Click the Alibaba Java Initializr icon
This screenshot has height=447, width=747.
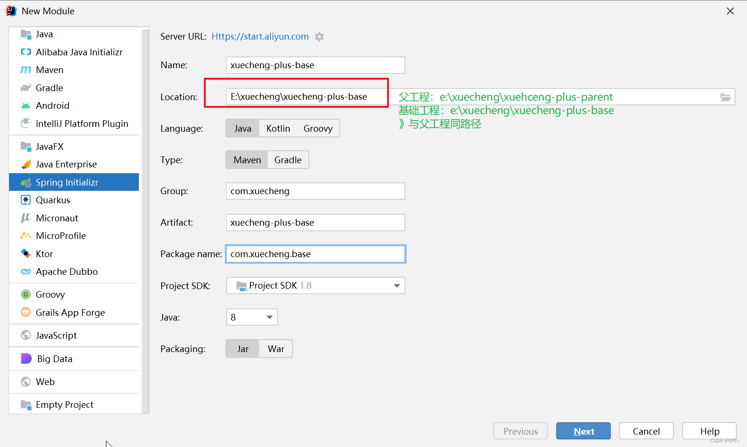26,52
